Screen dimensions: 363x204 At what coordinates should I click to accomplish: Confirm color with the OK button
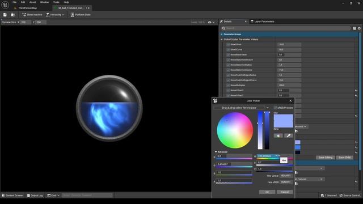(x=267, y=192)
